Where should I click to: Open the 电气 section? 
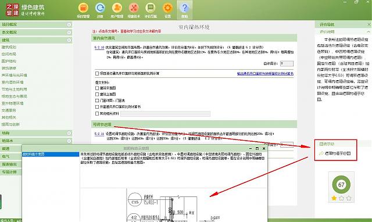[11, 156]
